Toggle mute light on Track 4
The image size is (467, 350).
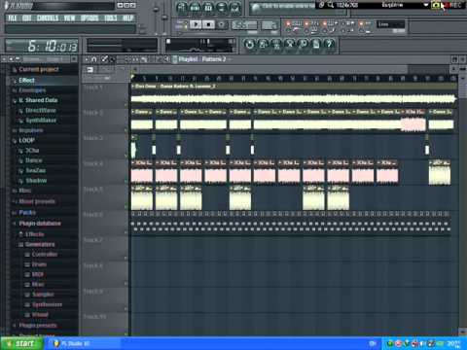[x=126, y=181]
